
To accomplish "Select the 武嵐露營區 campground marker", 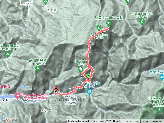I will [x=38, y=69].
